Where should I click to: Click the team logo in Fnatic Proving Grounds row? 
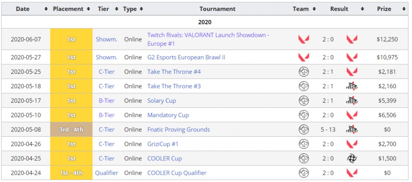click(303, 129)
